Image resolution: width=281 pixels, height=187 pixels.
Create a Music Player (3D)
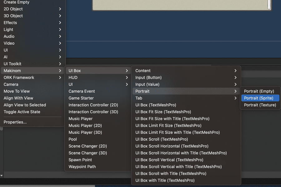[x=98, y=132]
